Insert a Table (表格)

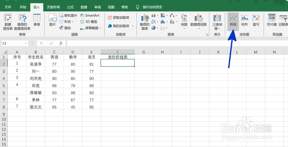coord(37,20)
